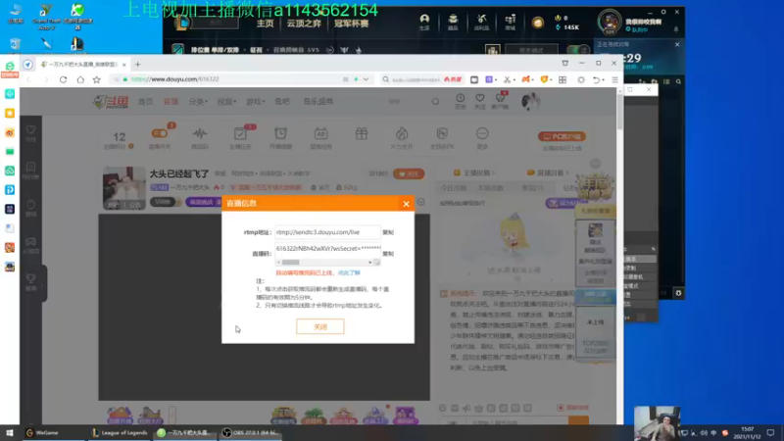Expand the 分类 dropdown menu
Viewport: 784px width, 441px height.
point(198,102)
